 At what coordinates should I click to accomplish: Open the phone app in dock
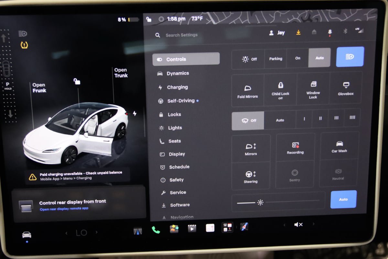point(156,230)
